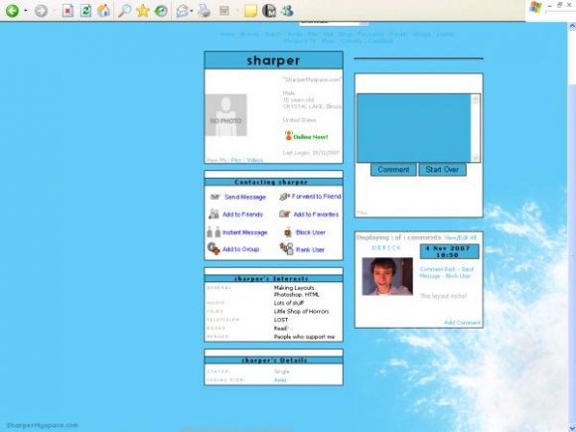Screen dimensions: 576x432
Task: Click Derick's profile photo thumbnail
Action: point(387,276)
